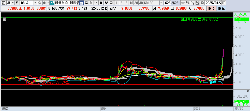Viewport: 250px width, 111px height.
Task: Open chart settings gear icon
Action: pyautogui.click(x=202, y=3)
